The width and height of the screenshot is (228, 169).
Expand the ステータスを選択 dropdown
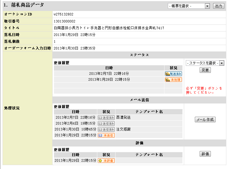coord(205,63)
